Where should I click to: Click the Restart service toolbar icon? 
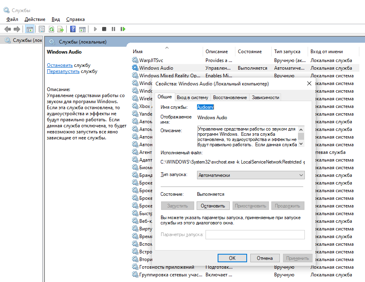point(123,29)
